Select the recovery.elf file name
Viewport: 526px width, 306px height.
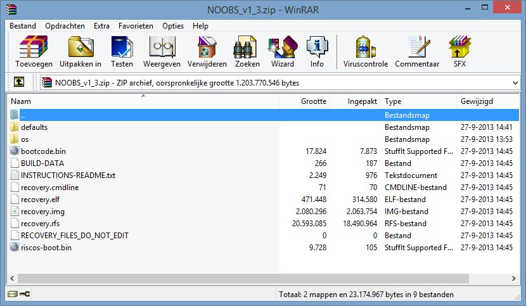pyautogui.click(x=40, y=200)
